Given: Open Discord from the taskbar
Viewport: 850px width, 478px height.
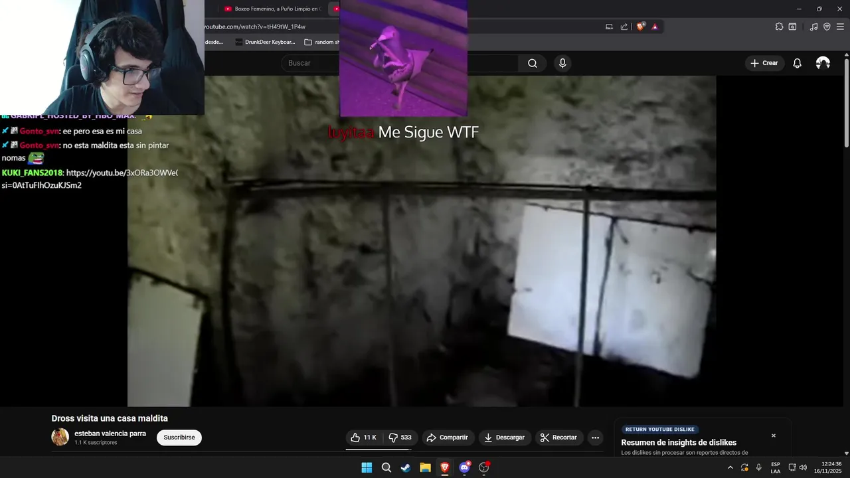Looking at the screenshot, I should (x=464, y=467).
